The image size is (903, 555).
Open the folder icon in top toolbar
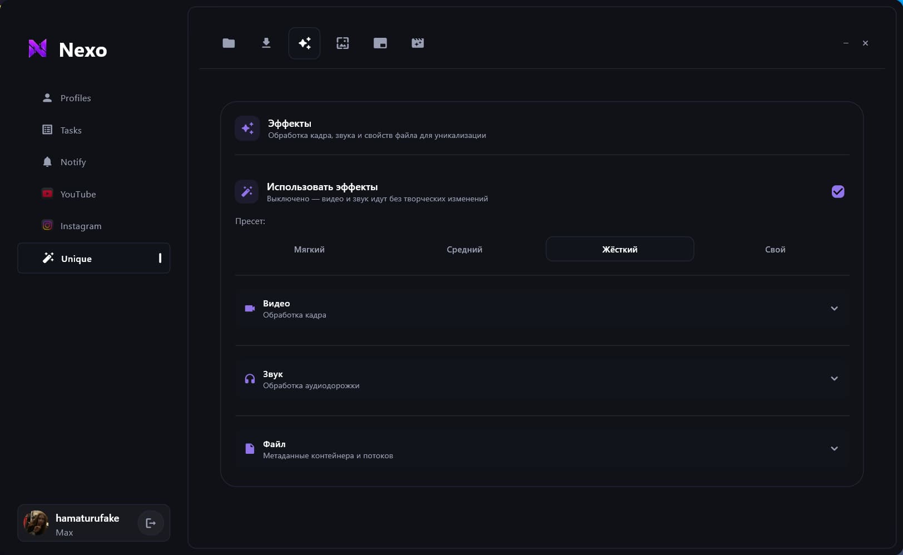pyautogui.click(x=229, y=43)
